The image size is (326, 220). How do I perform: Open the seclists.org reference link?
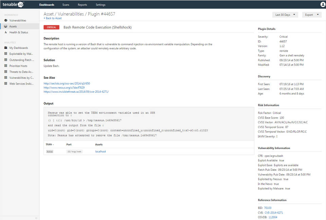[67, 83]
